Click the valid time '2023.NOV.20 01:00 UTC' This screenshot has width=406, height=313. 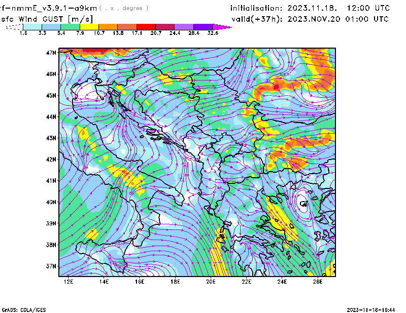[338, 19]
